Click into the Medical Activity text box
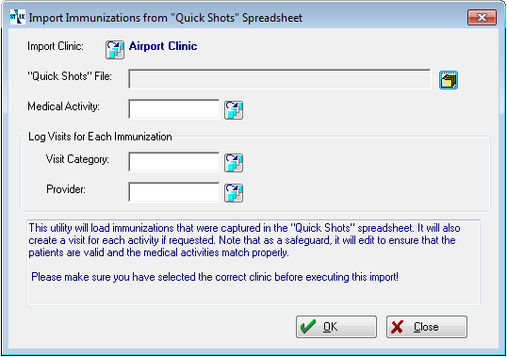Image resolution: width=507 pixels, height=357 pixels. (174, 109)
